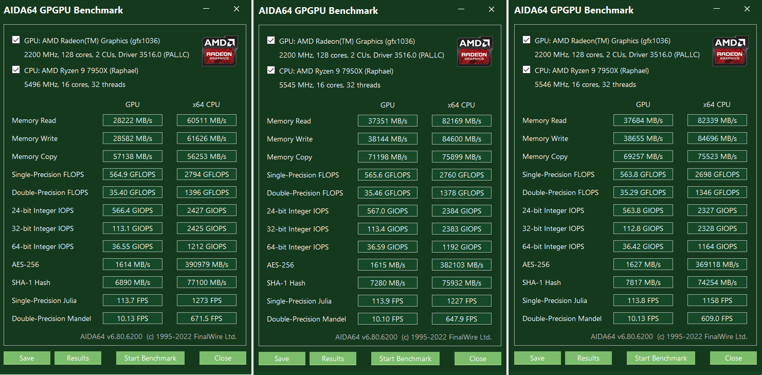Toggle CPU checkbox in right window
The height and width of the screenshot is (375, 762).
(527, 70)
